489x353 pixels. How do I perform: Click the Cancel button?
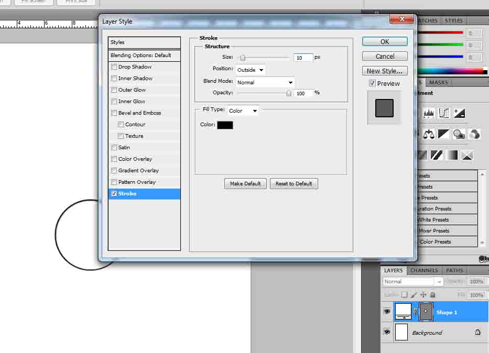point(385,57)
